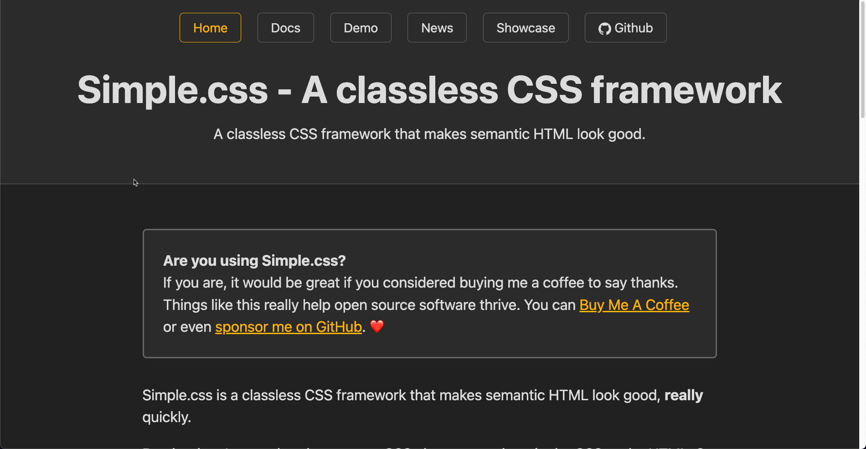Visit the Showcase page
Image resolution: width=866 pixels, height=449 pixels.
(x=526, y=28)
